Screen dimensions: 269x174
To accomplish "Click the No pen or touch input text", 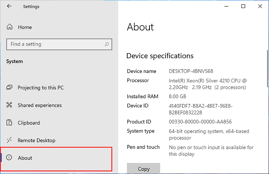I will (211, 151).
